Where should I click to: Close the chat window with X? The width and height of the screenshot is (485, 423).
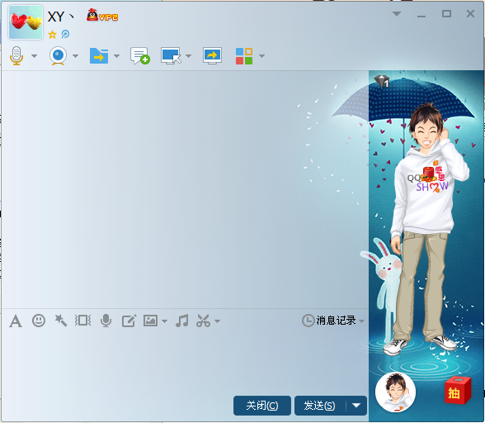[470, 14]
